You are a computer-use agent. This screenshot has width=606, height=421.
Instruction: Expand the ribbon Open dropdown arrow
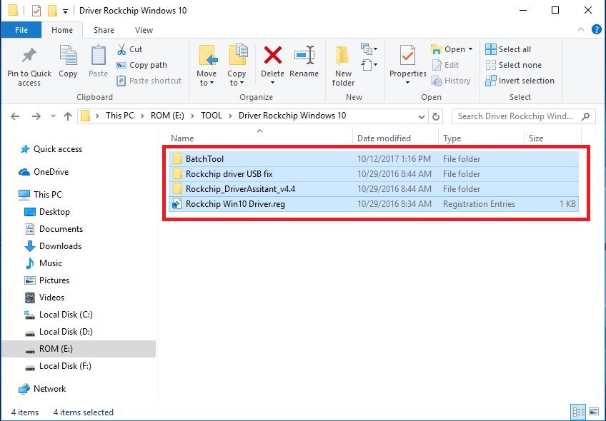pos(470,49)
